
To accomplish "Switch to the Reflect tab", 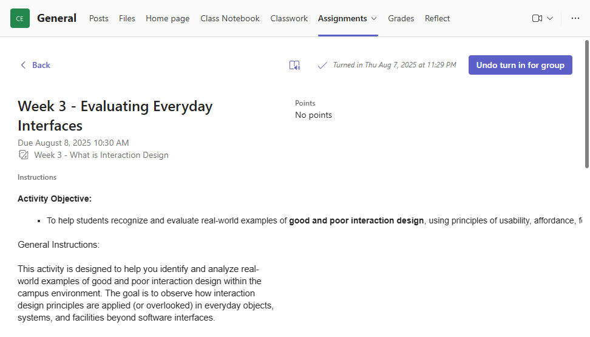I will pos(437,18).
